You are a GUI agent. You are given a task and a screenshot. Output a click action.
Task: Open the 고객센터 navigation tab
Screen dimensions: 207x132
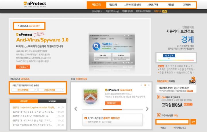[187, 5]
